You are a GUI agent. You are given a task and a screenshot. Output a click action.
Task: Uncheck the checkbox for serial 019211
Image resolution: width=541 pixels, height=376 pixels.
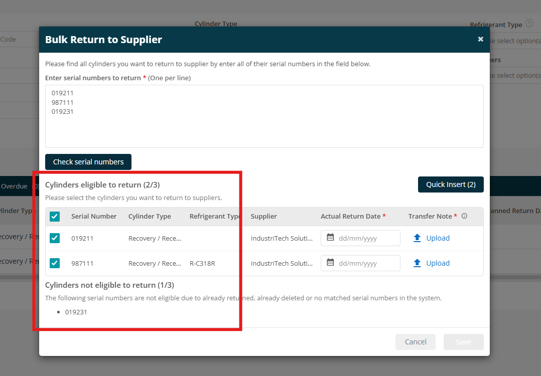point(55,238)
